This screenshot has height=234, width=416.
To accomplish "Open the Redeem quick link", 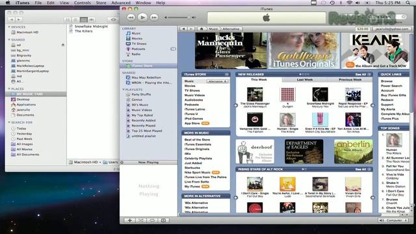I will pos(387,100).
